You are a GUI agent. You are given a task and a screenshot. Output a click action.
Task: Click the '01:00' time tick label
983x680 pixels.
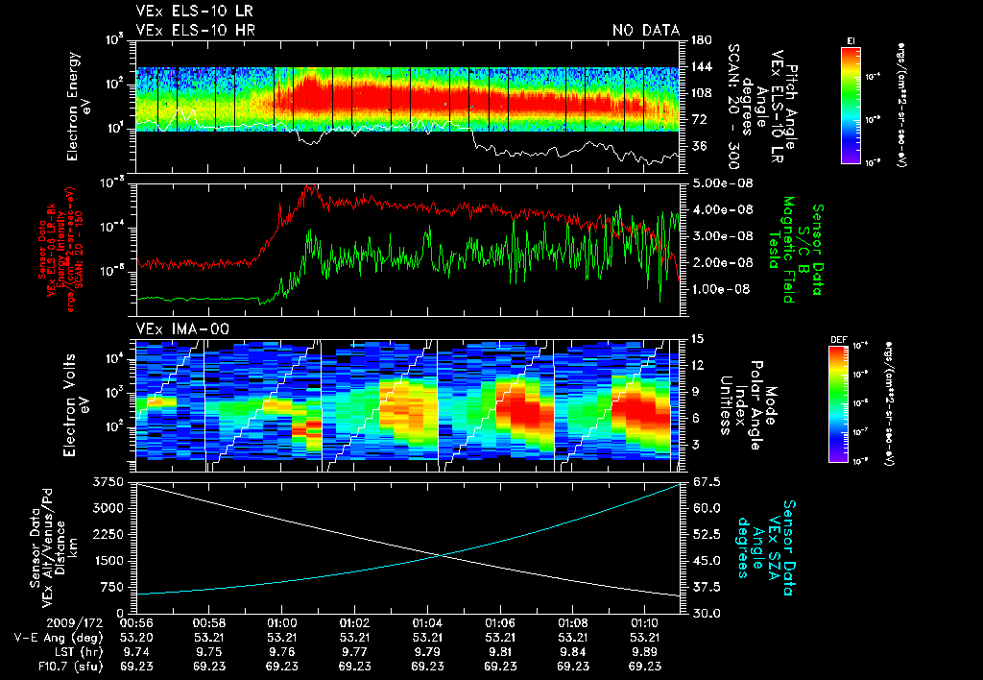point(281,623)
